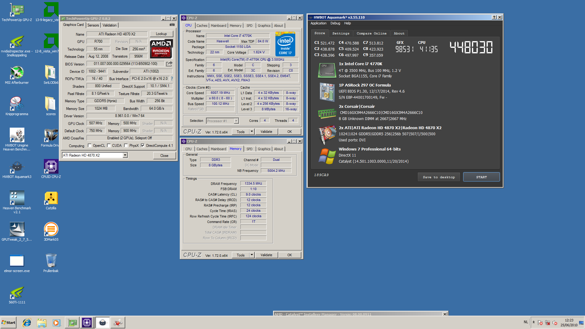Open Windows Explorer from taskbar
This screenshot has height=329, width=585.
click(x=42, y=323)
